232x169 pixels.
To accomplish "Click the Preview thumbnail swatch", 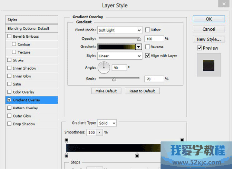I will coord(208,64).
